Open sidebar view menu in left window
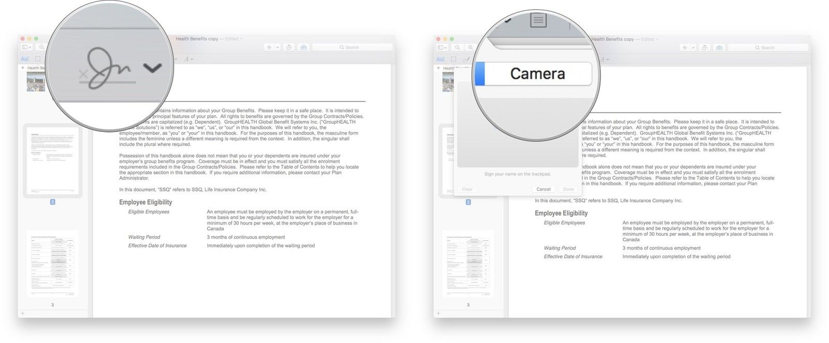The width and height of the screenshot is (829, 343). coord(26,47)
